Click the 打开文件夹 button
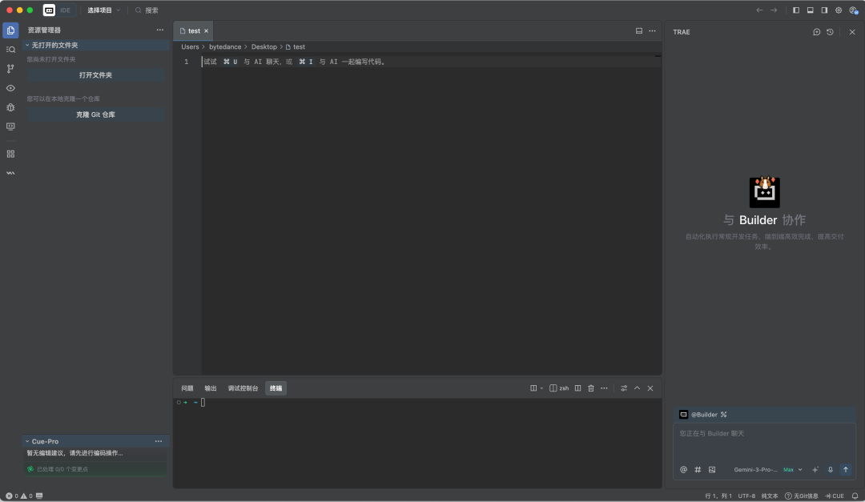The width and height of the screenshot is (865, 502). coord(95,75)
